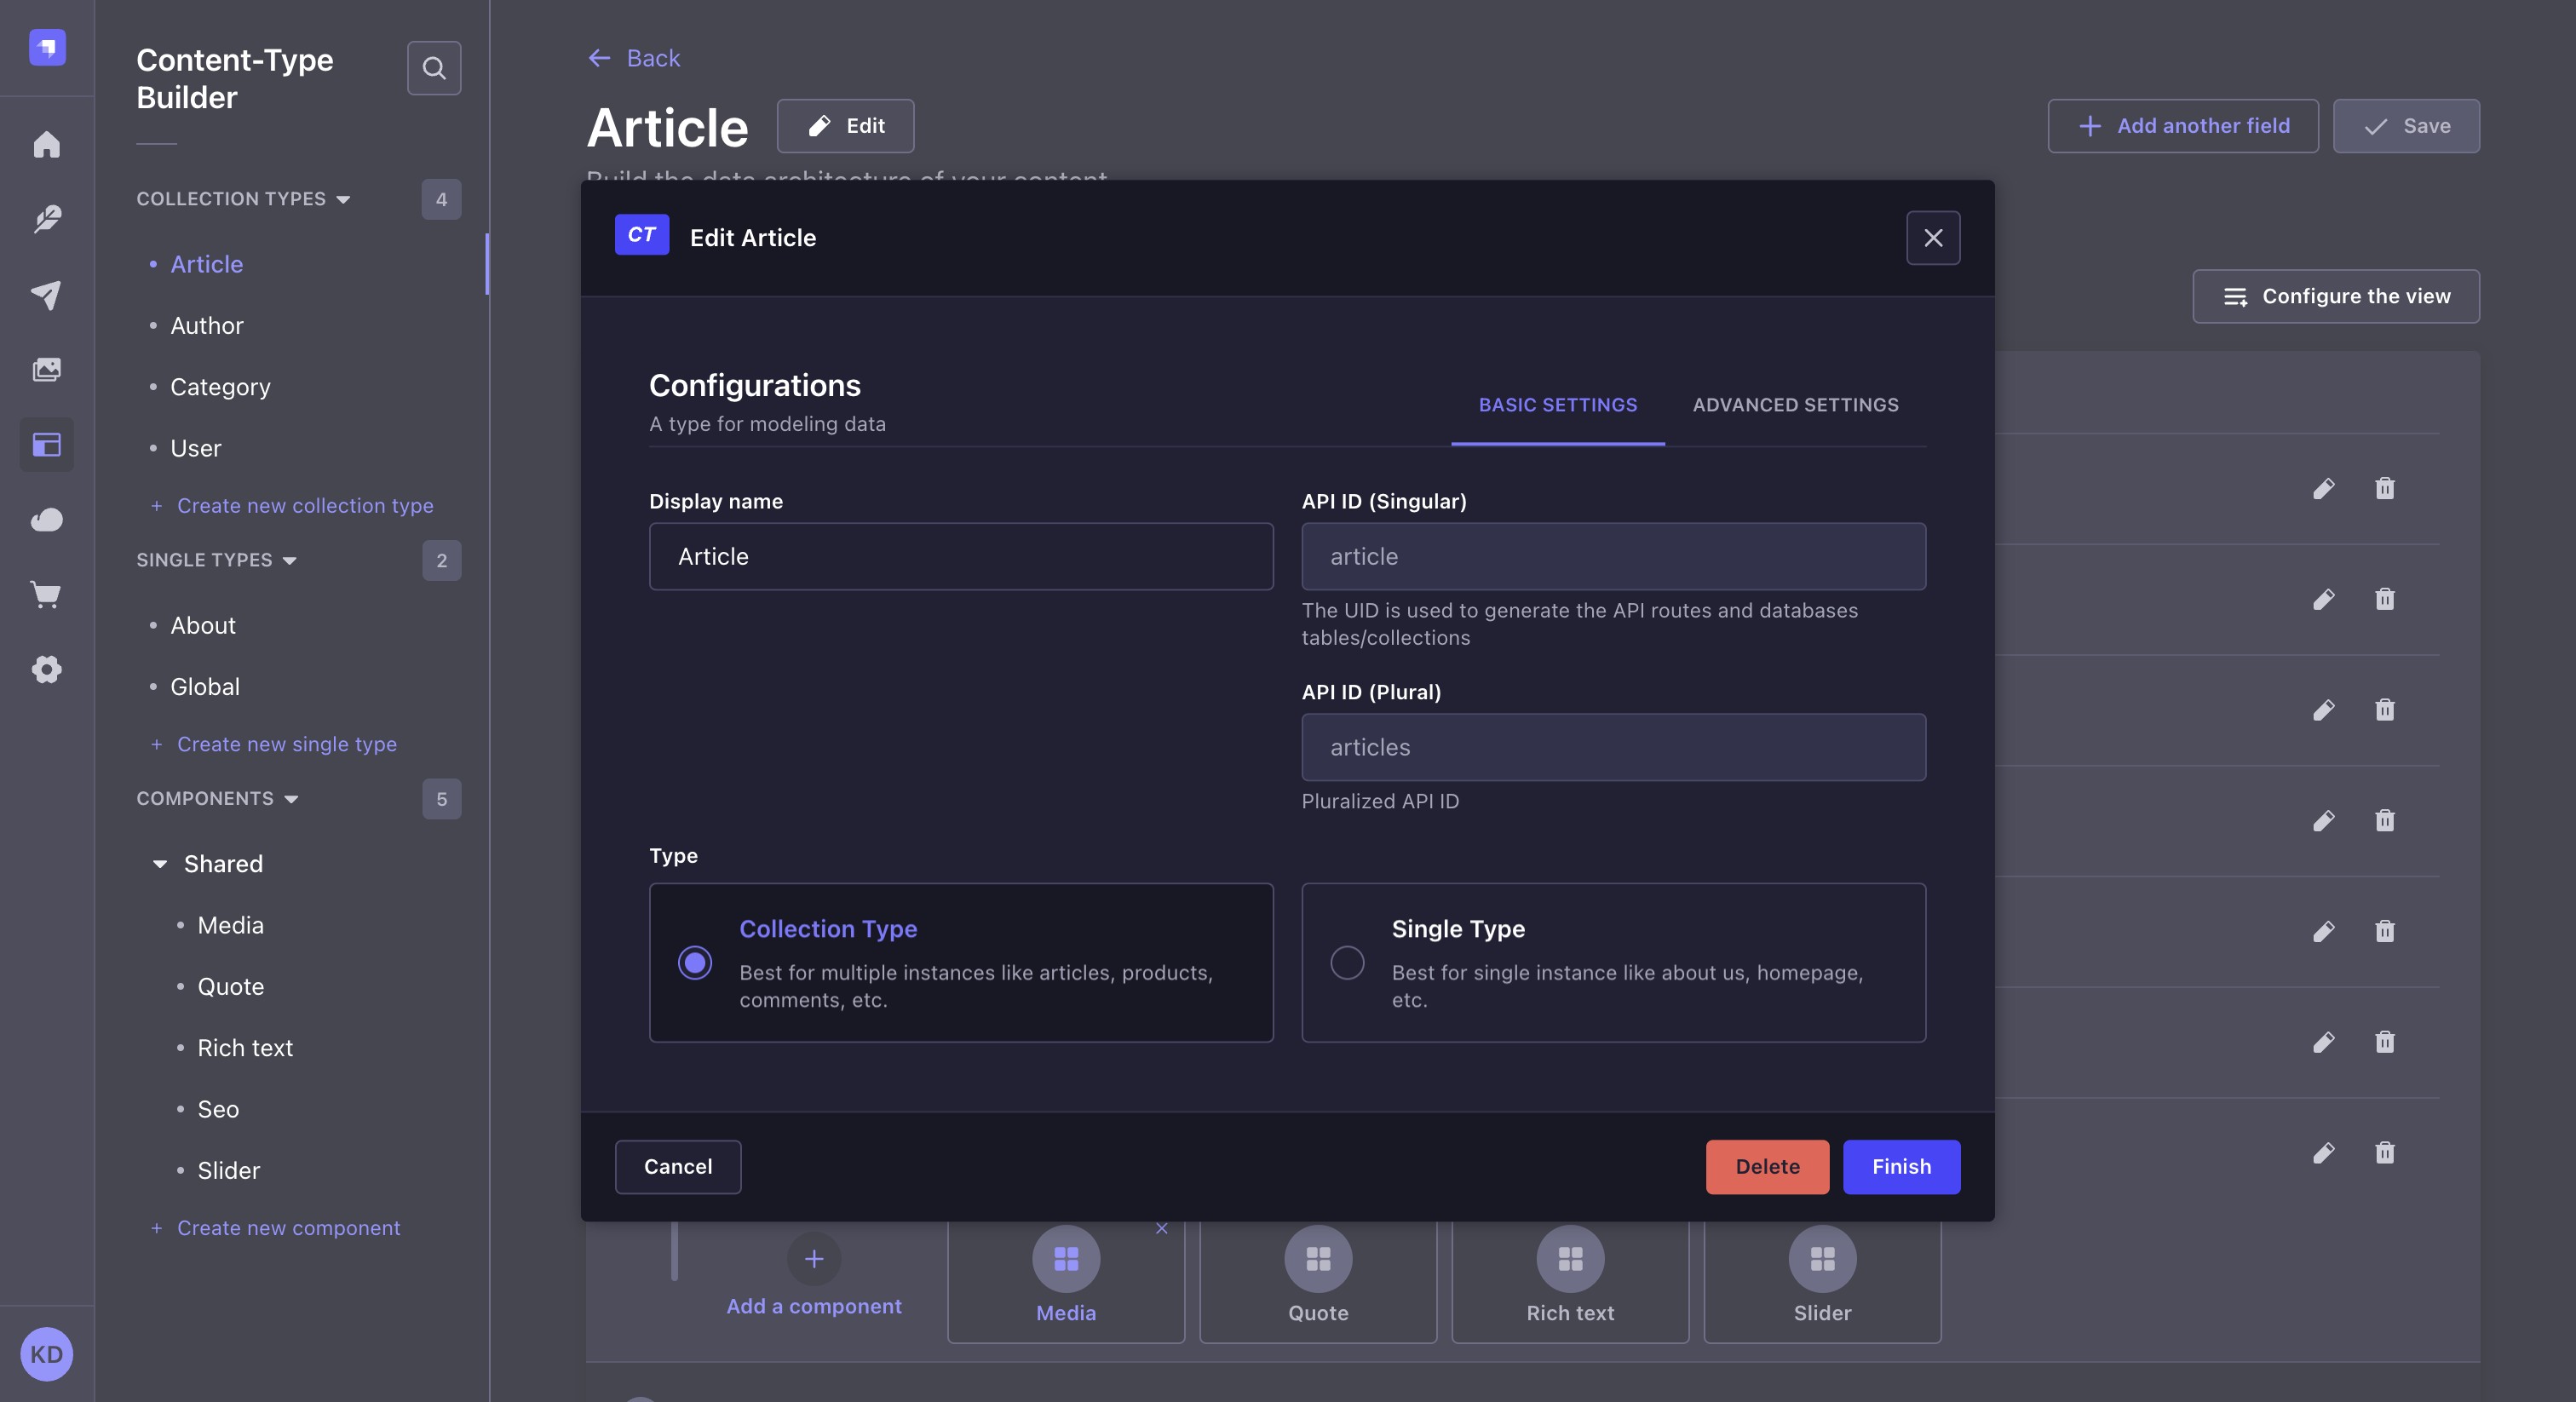Viewport: 2576px width, 1402px height.
Task: Open the Global single type
Action: (x=205, y=687)
